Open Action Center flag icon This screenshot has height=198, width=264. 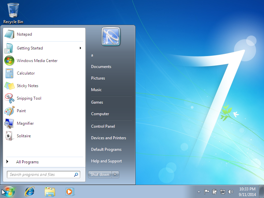207,192
